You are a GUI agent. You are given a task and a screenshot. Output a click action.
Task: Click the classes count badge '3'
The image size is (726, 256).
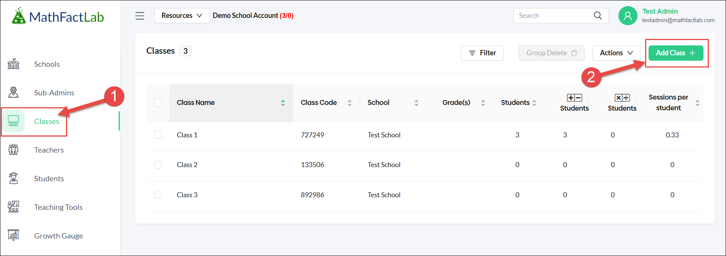click(x=185, y=51)
